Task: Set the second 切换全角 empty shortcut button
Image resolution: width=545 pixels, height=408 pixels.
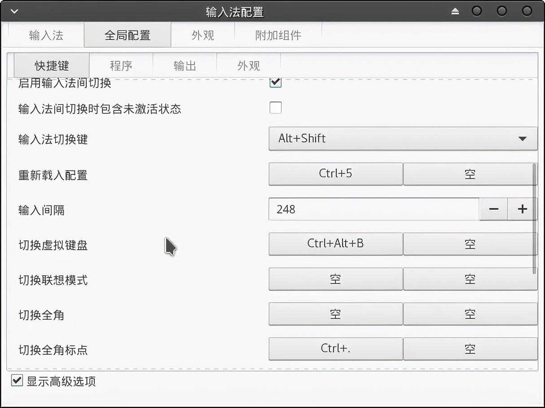Action: click(x=470, y=314)
